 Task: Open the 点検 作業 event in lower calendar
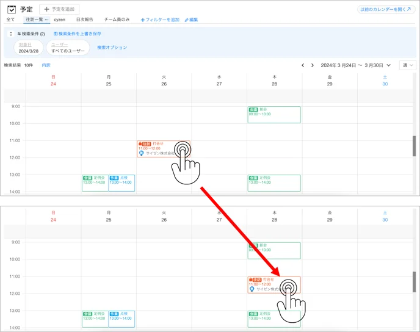121,319
